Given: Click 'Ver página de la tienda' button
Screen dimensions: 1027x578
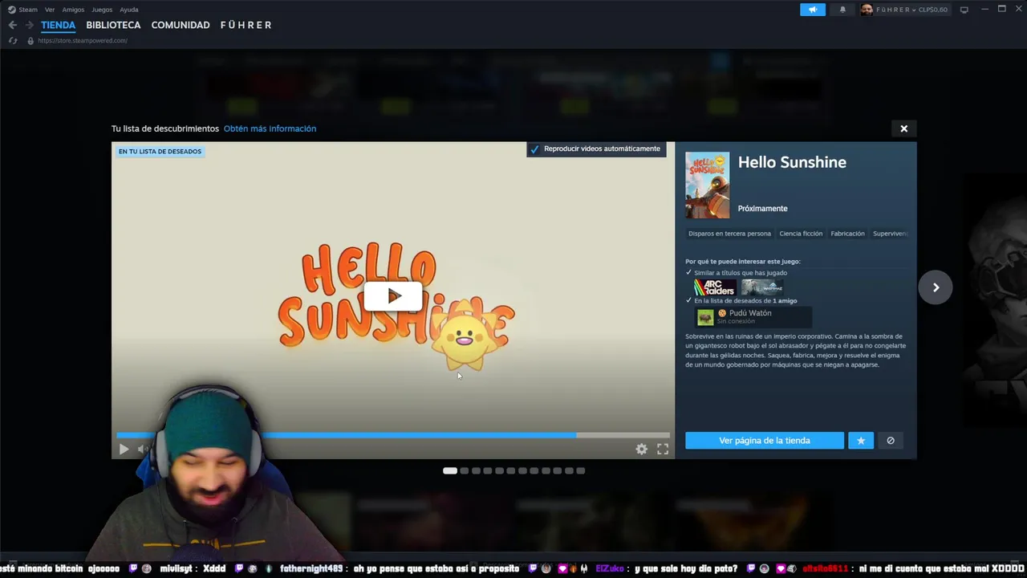Looking at the screenshot, I should (x=764, y=441).
